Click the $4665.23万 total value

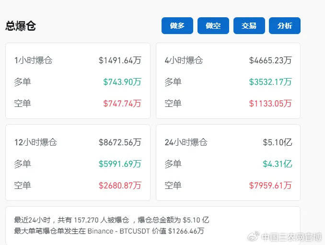270,60
